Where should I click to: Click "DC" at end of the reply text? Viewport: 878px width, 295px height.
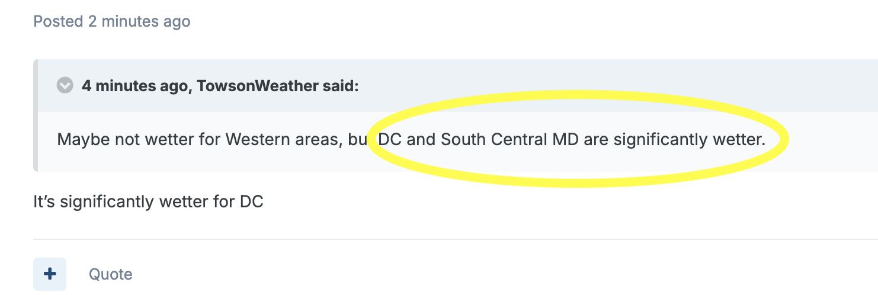(x=251, y=202)
